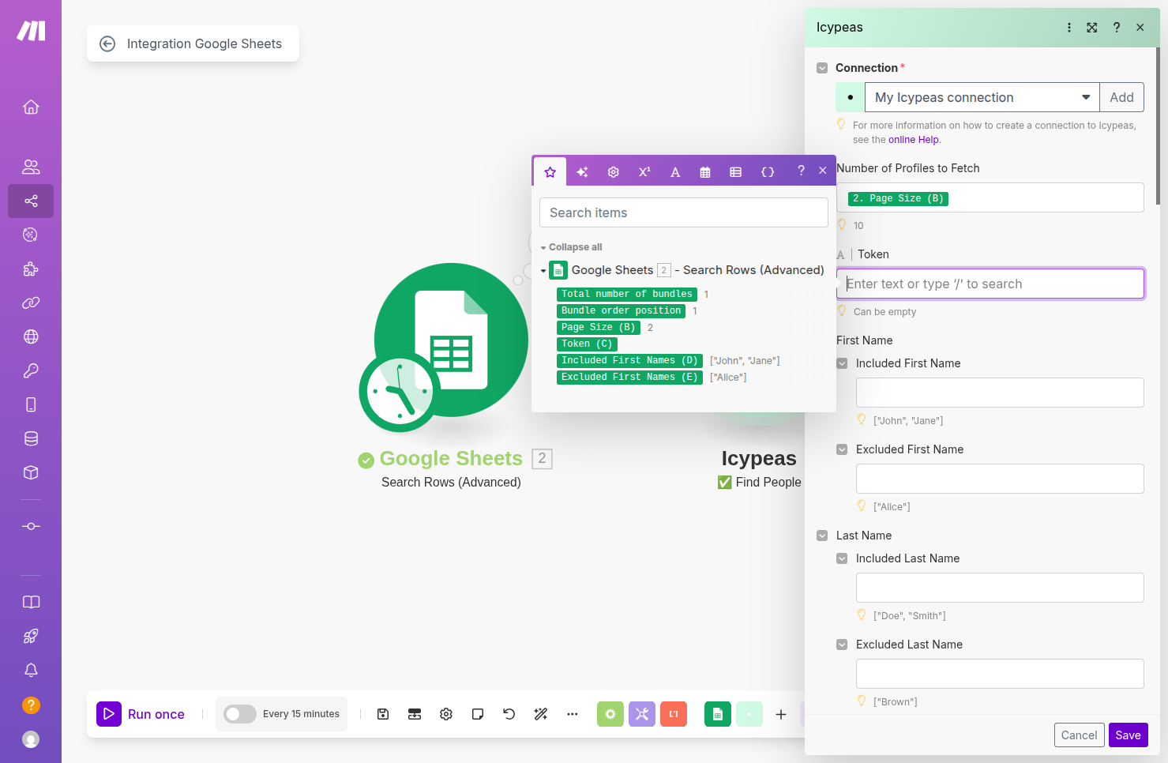Switch to the Custom variables braces tab
Screen dimensions: 1168x763
(x=768, y=171)
